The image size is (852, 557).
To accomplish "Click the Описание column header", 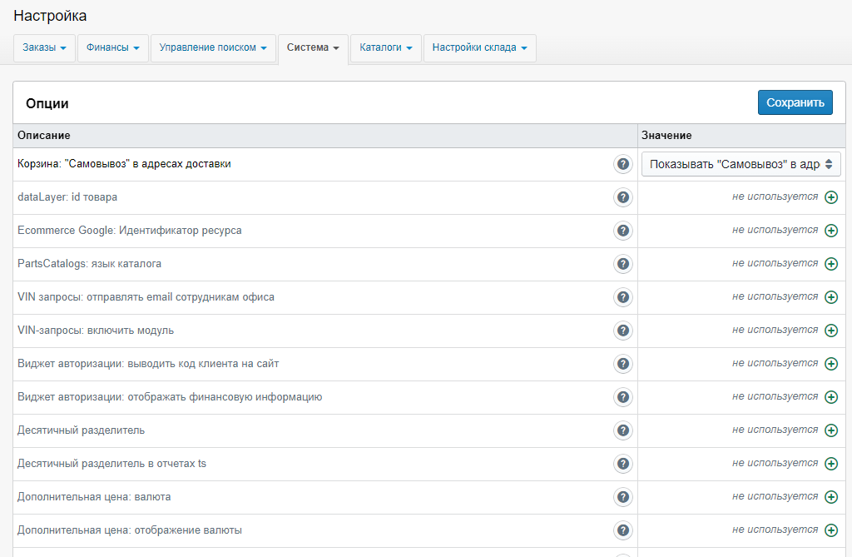I will click(x=44, y=135).
